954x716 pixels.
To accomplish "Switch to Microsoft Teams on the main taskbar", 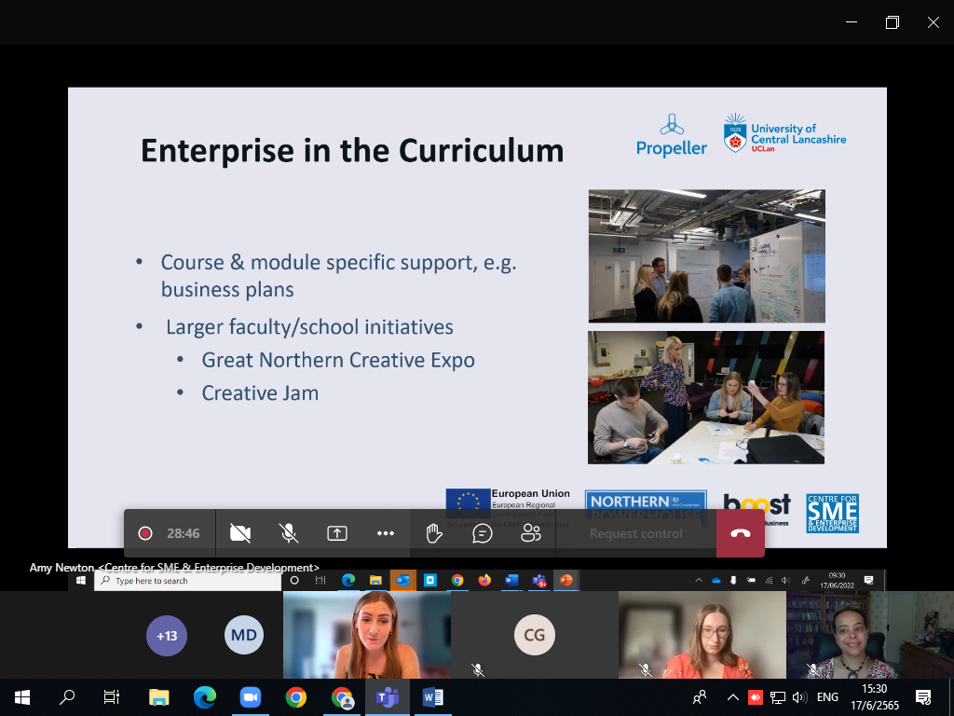I will (x=388, y=697).
